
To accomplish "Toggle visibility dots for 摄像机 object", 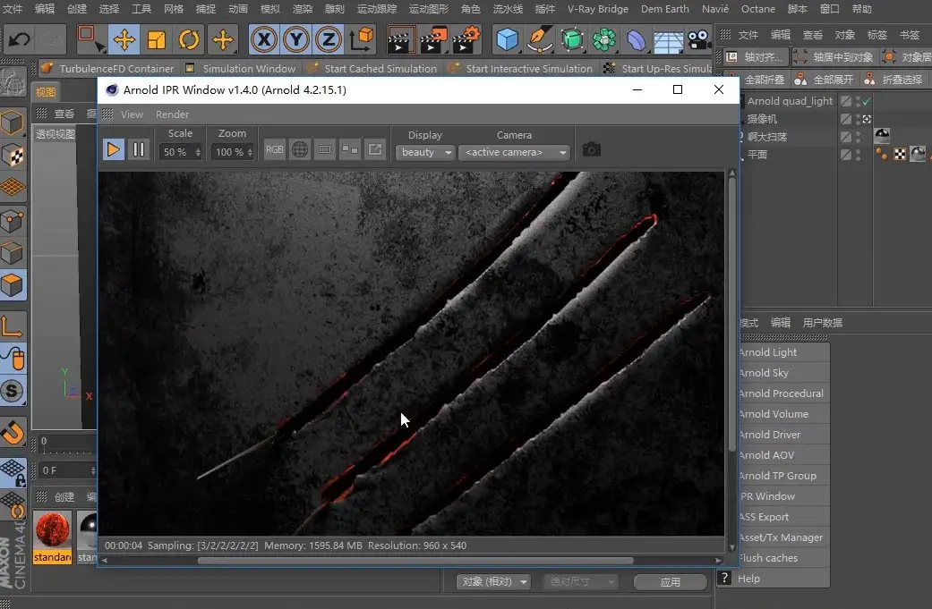I will [859, 119].
